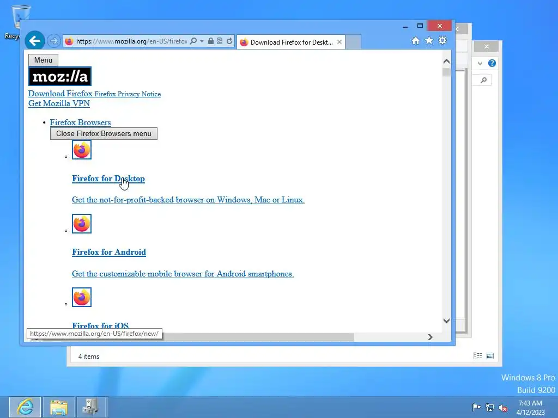The image size is (558, 418).
Task: Click the moz://a logo
Action: point(60,76)
